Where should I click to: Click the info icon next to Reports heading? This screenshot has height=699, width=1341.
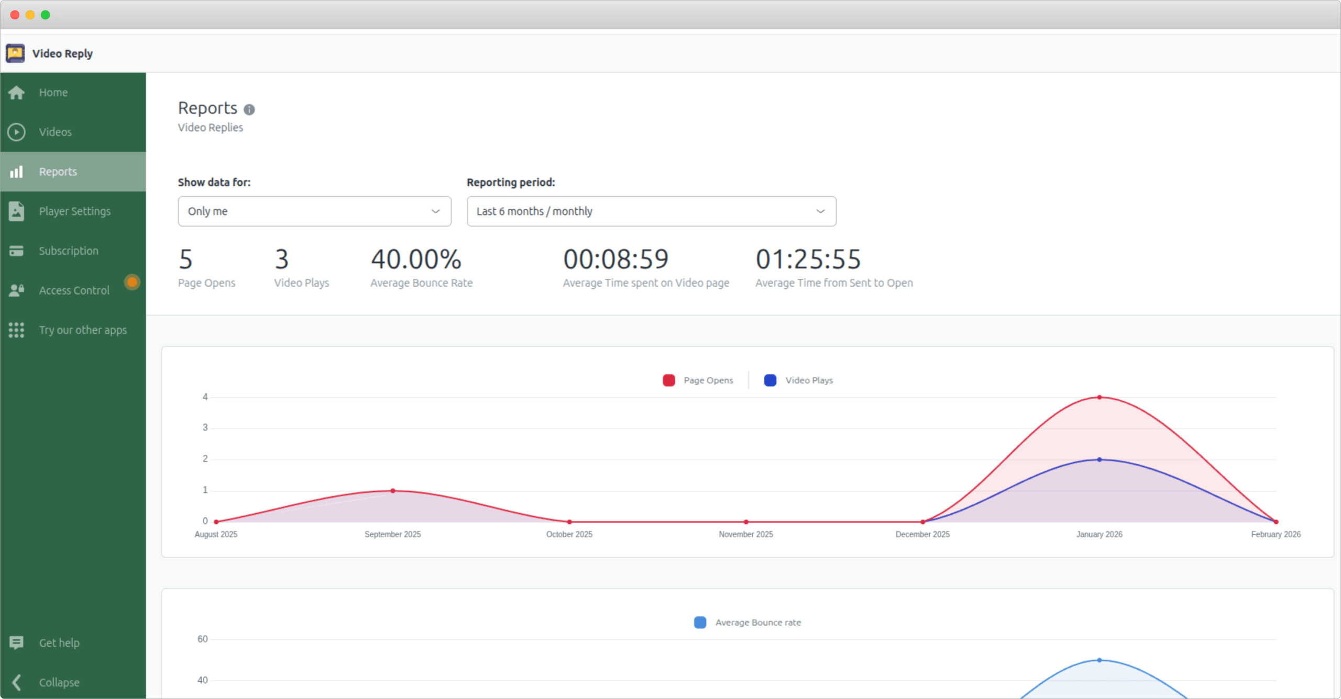tap(249, 109)
